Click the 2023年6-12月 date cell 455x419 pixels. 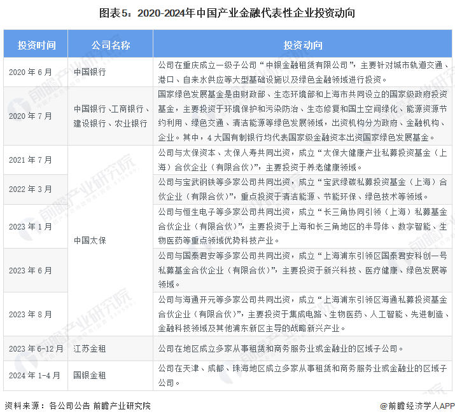pos(36,348)
